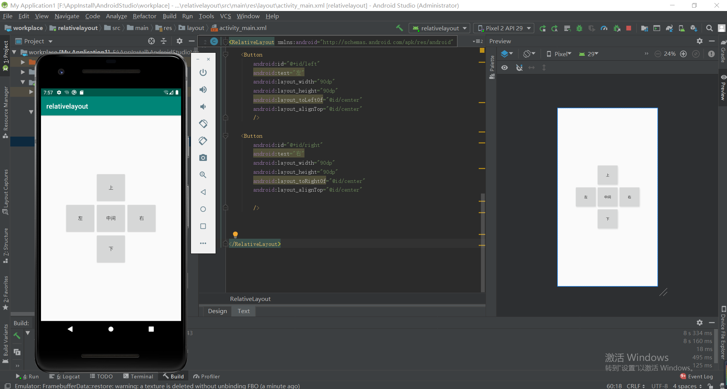The image size is (727, 389).
Task: Debug the app using the bug icon
Action: tap(580, 28)
